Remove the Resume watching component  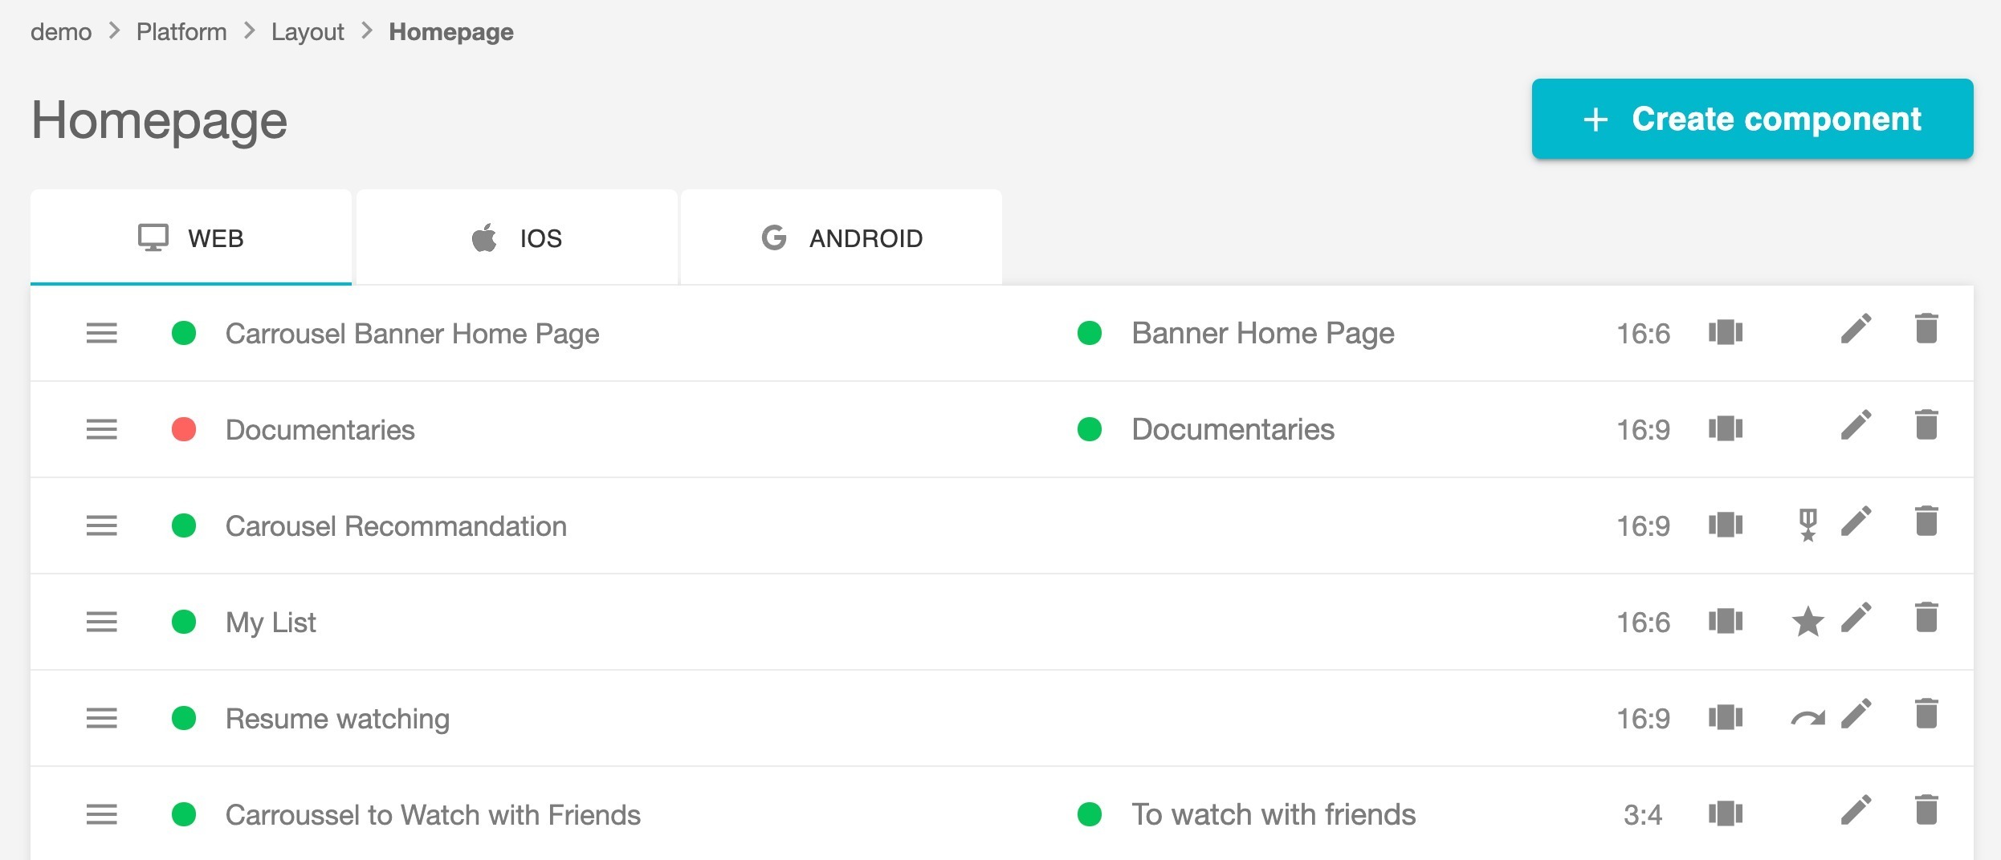tap(1926, 713)
